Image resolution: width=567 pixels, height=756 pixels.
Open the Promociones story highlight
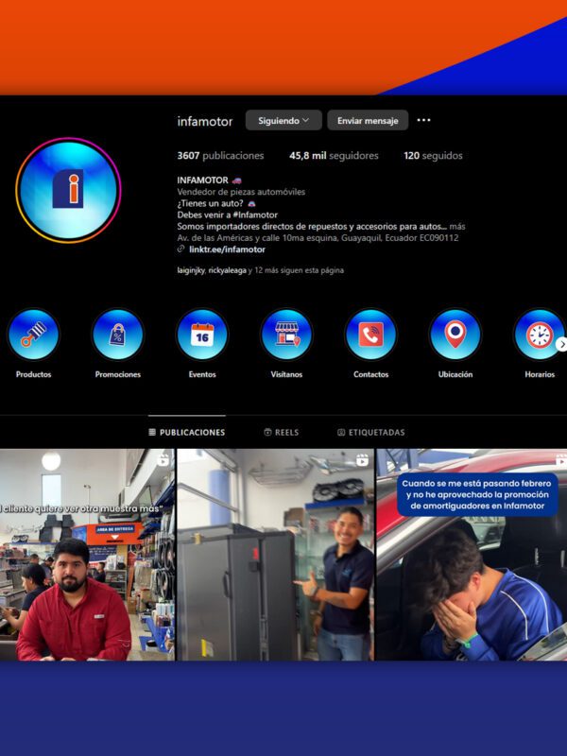[x=118, y=335]
